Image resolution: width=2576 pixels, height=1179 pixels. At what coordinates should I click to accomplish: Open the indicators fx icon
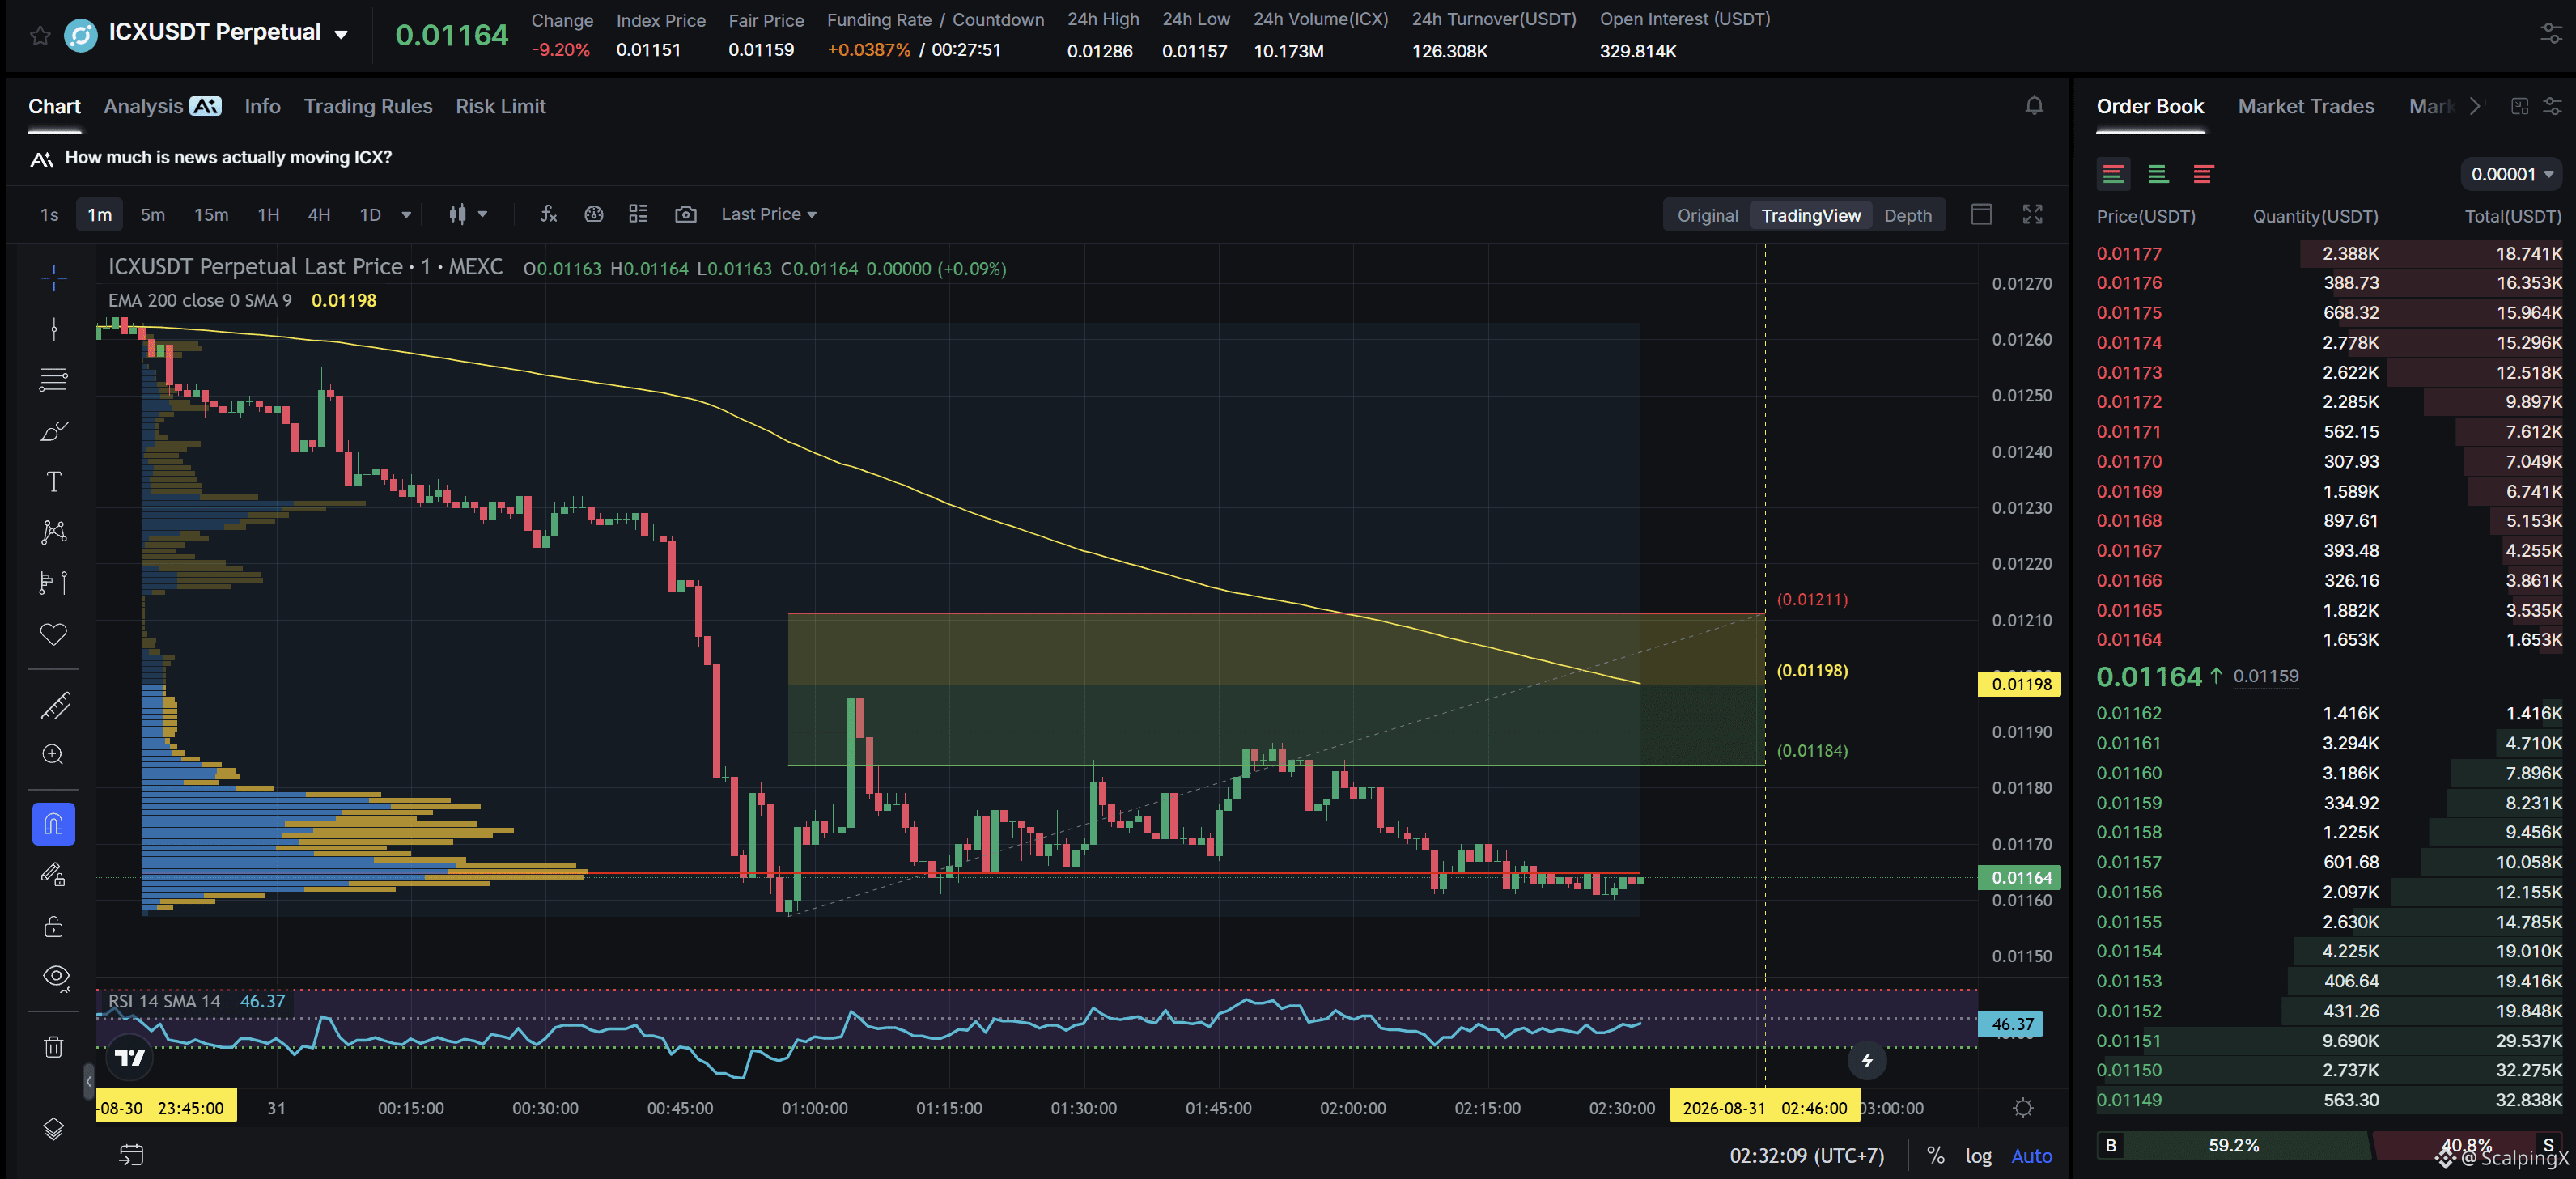coord(548,214)
